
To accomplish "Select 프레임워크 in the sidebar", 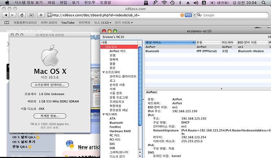I will coord(117,101).
